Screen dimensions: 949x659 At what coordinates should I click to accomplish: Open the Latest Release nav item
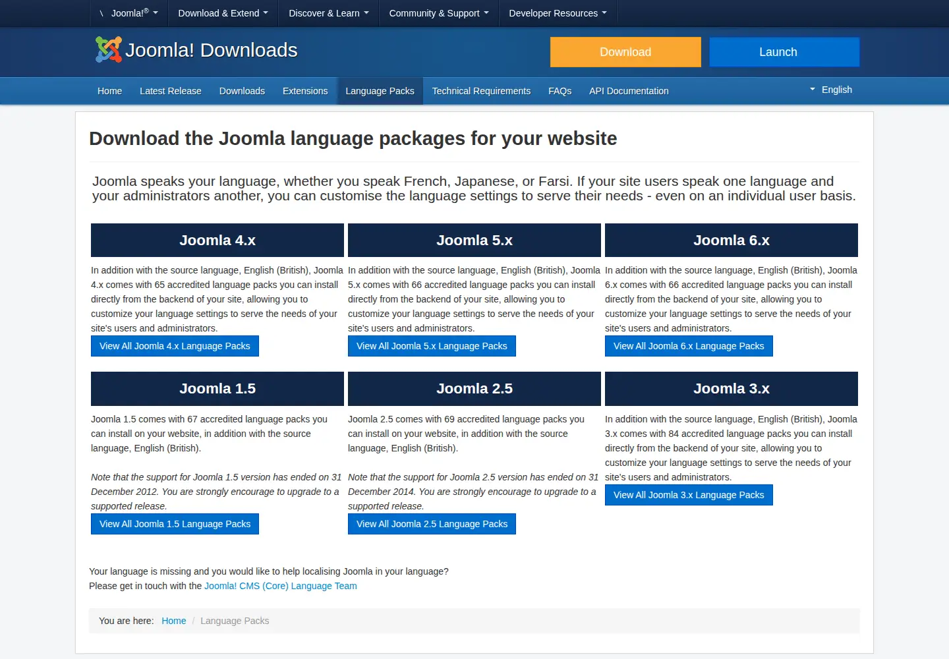(171, 91)
